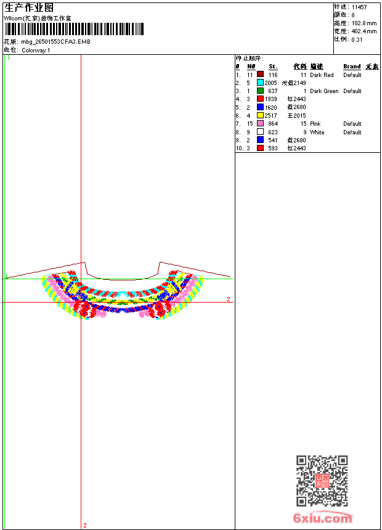Click the red swatch beside 593 stitches
The width and height of the screenshot is (382, 530).
(260, 148)
